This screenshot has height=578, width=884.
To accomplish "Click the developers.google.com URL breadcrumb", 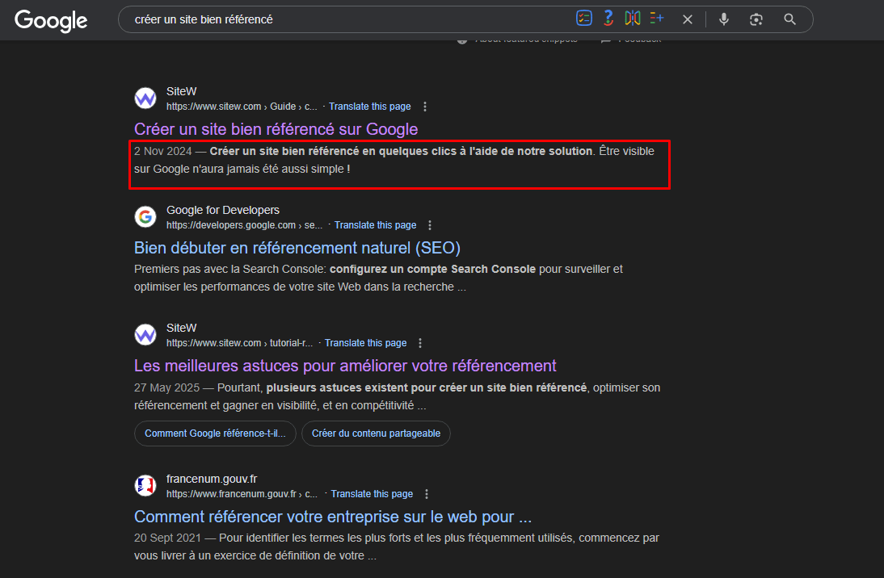I will click(x=244, y=225).
